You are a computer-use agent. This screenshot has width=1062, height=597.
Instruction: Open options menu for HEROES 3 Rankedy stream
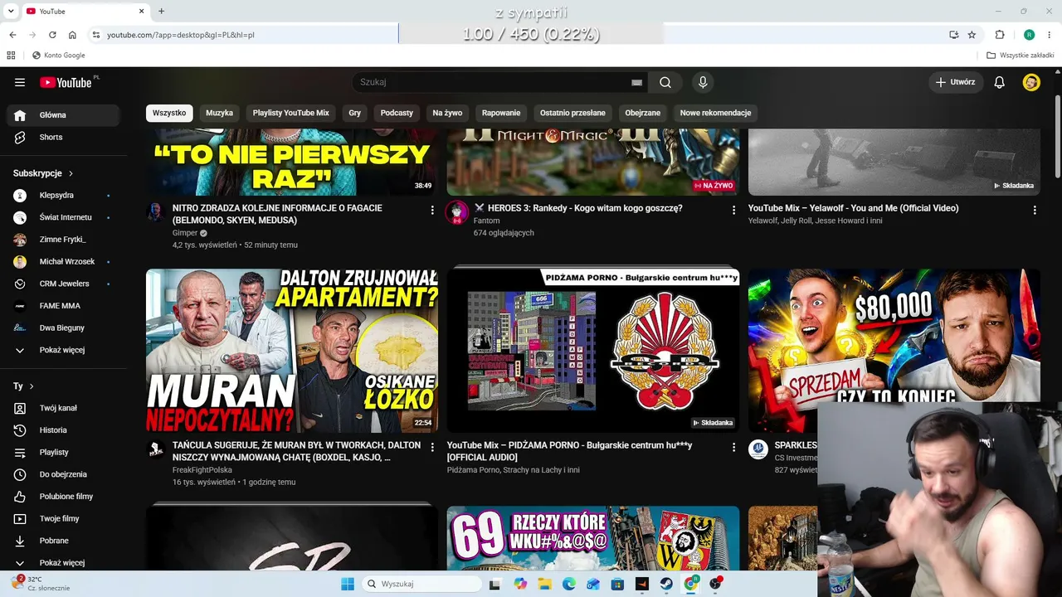tap(733, 211)
